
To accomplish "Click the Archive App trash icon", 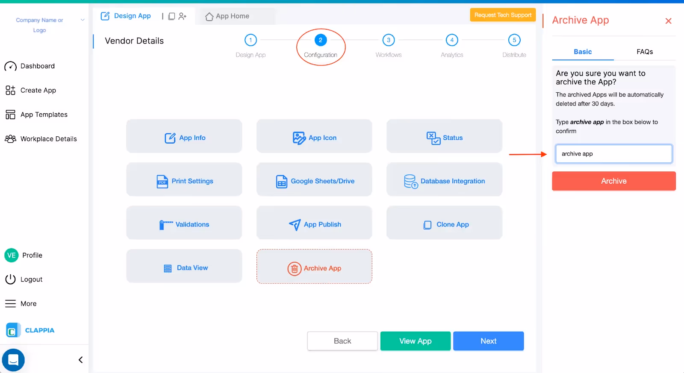I will pyautogui.click(x=295, y=268).
